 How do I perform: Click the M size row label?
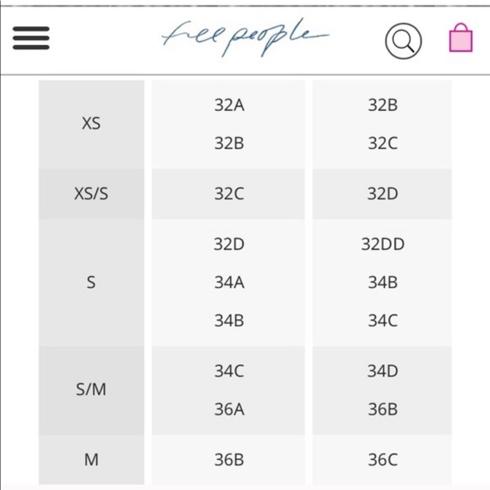pyautogui.click(x=91, y=460)
